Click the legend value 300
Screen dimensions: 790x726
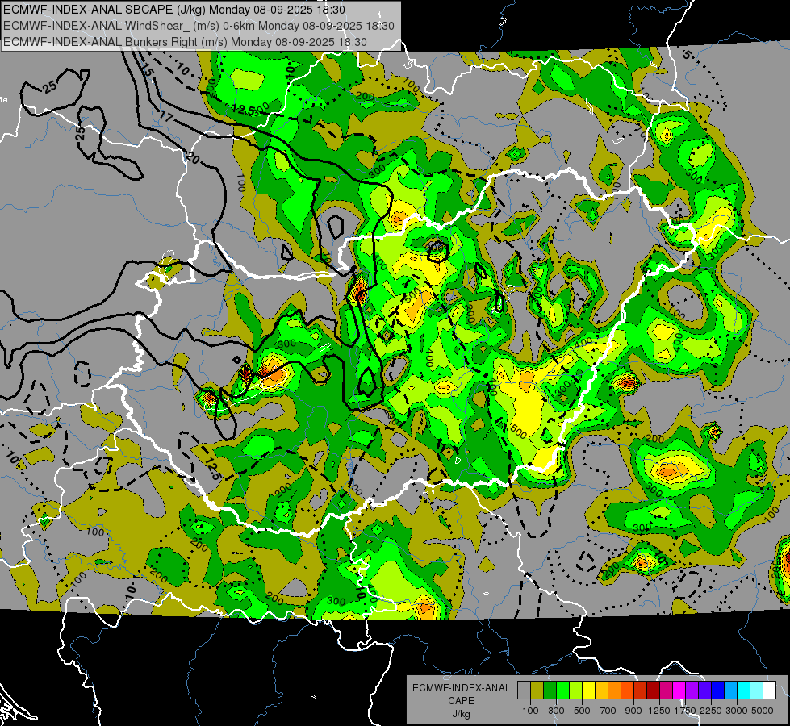[556, 711]
